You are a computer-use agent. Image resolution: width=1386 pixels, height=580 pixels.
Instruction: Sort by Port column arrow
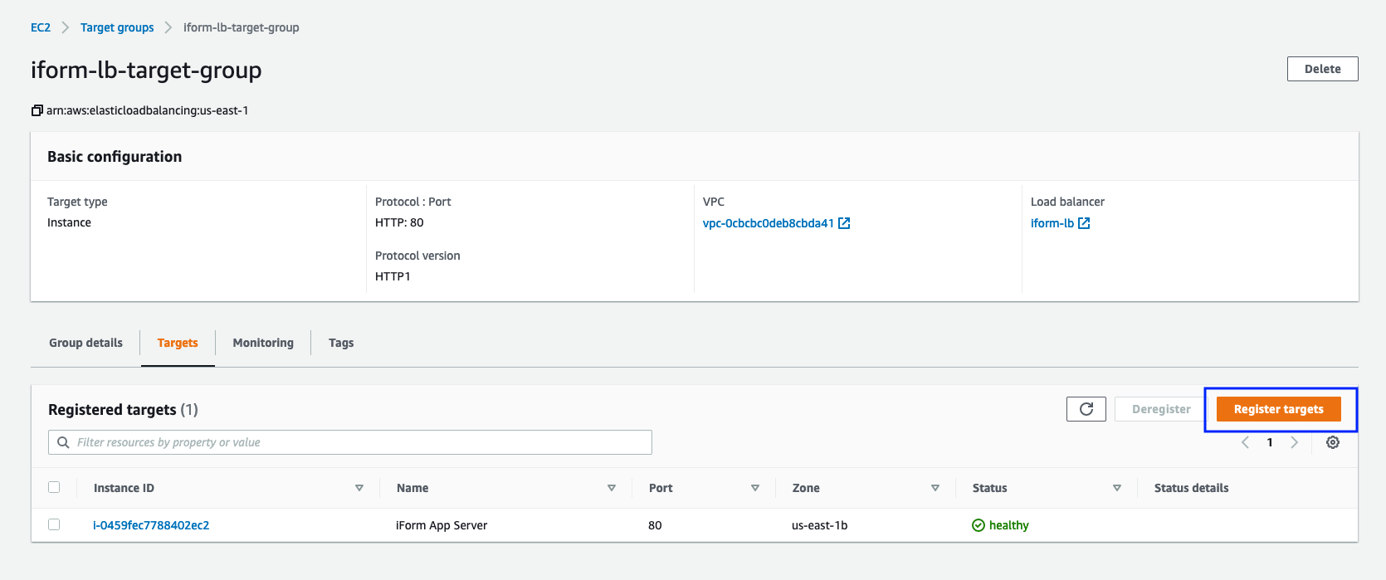tap(755, 488)
